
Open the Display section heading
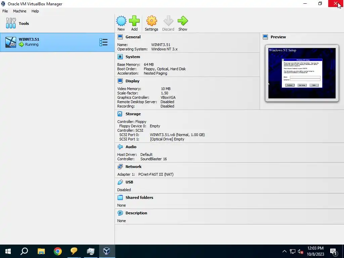pos(132,81)
